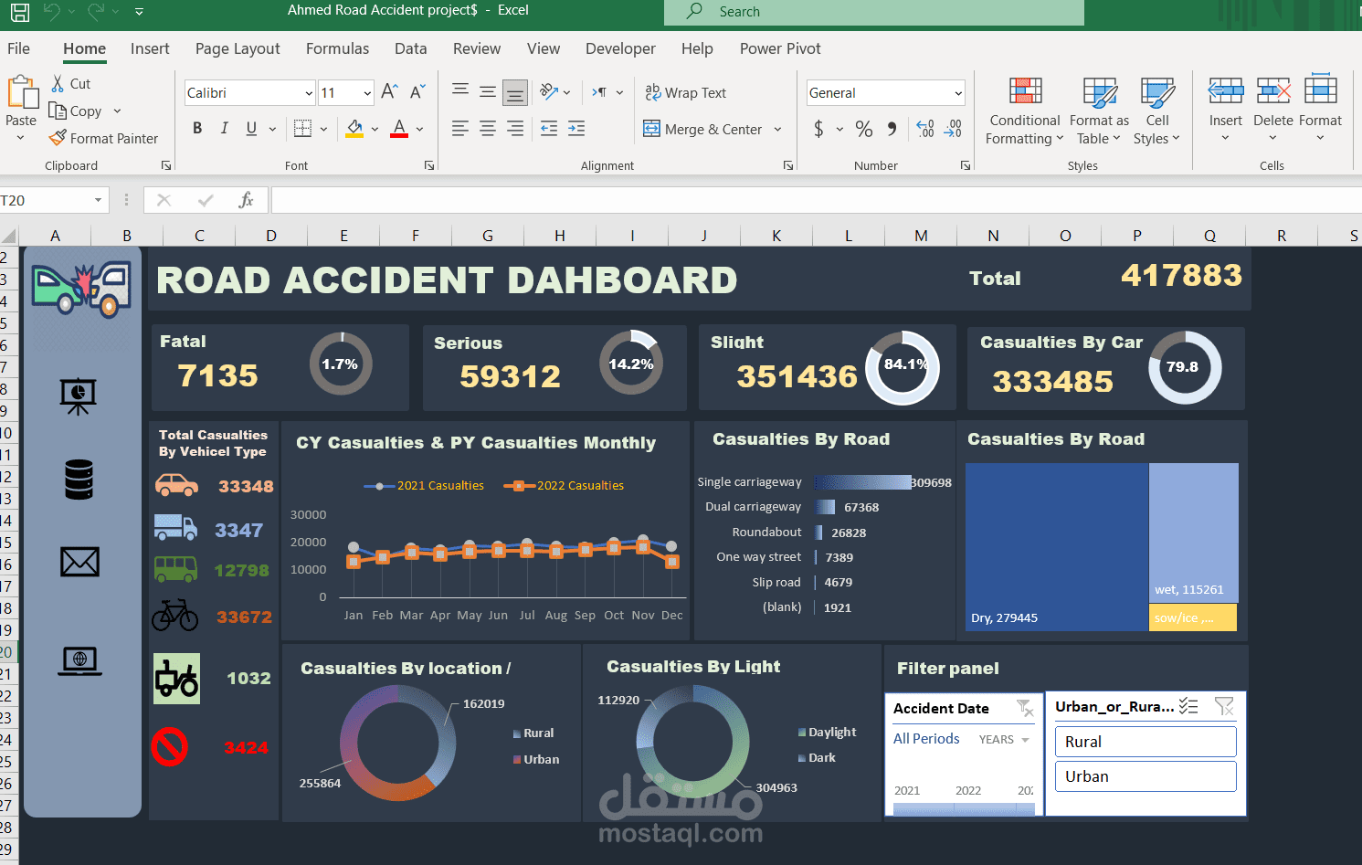Enable multi-select on Urban_or_Rural slicer
This screenshot has width=1362, height=865.
[x=1188, y=706]
